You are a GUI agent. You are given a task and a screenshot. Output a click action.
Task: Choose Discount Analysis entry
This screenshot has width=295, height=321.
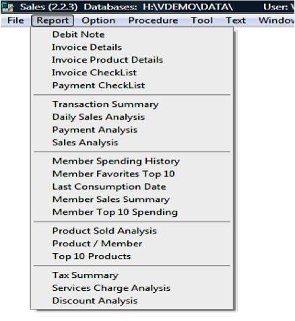tap(132, 301)
